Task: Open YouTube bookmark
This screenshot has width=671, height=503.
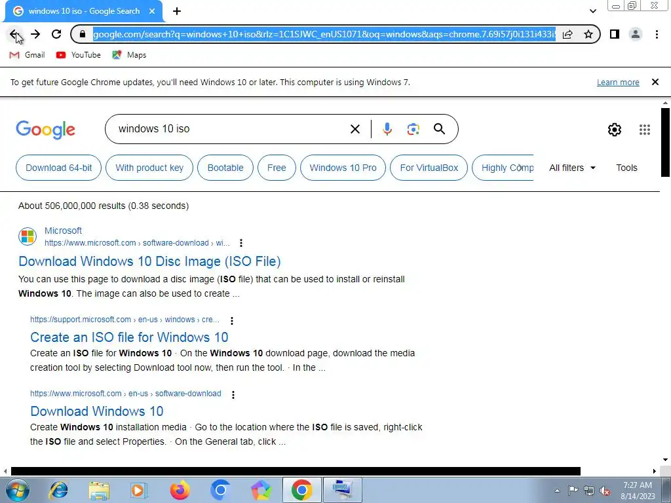Action: click(x=79, y=55)
